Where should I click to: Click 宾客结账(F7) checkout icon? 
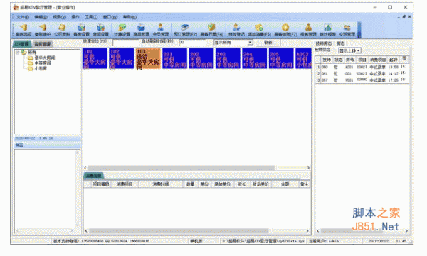(285, 30)
